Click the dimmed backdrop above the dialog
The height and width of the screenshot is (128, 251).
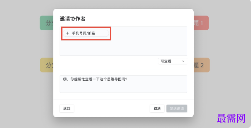pos(122,4)
